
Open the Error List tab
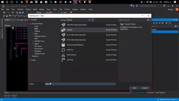(7, 96)
